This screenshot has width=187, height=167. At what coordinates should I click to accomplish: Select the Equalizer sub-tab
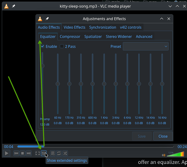(48, 37)
